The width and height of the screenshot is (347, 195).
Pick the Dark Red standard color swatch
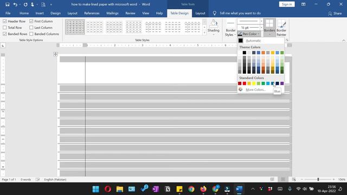click(x=240, y=83)
